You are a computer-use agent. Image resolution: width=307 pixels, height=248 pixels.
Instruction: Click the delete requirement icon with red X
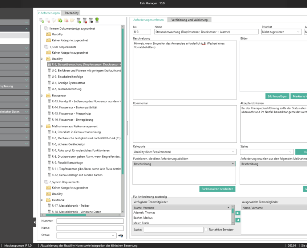pos(85,21)
